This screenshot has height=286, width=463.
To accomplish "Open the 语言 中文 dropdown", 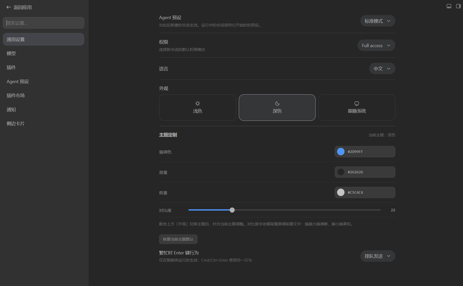I will (382, 69).
